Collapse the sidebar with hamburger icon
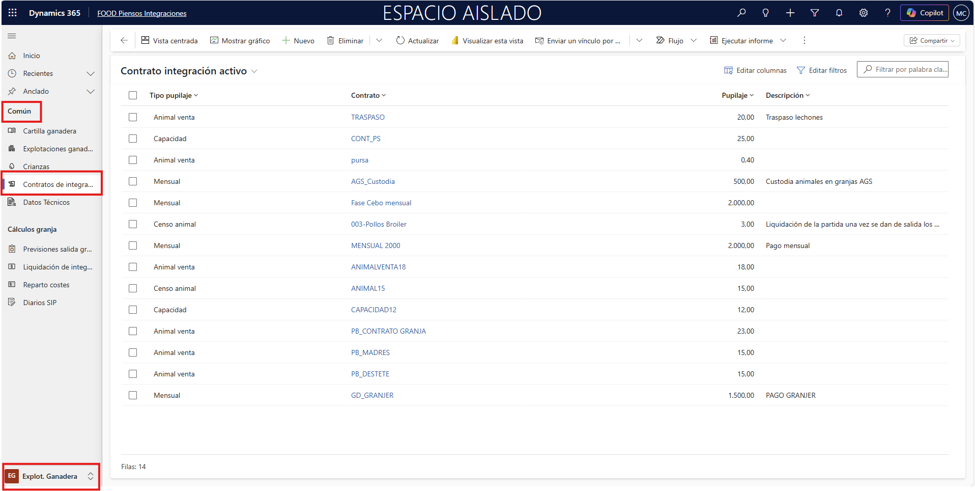 coord(12,36)
